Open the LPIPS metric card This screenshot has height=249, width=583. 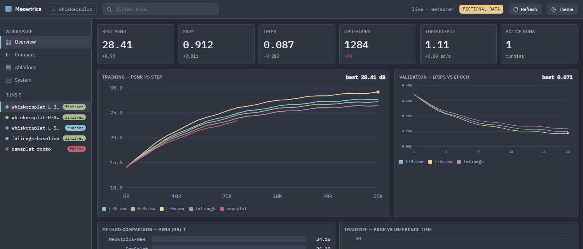click(297, 44)
